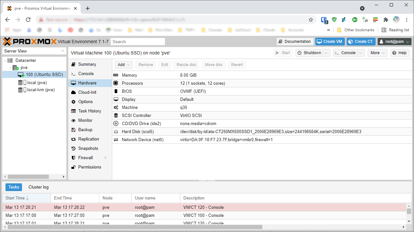The width and height of the screenshot is (414, 232).
Task: Click the Create CT button
Action: 361,42
